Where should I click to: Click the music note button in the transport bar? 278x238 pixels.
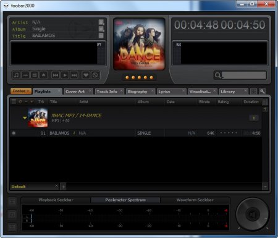click(16, 75)
